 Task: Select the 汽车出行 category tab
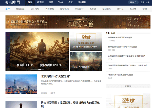[x=79, y=9]
